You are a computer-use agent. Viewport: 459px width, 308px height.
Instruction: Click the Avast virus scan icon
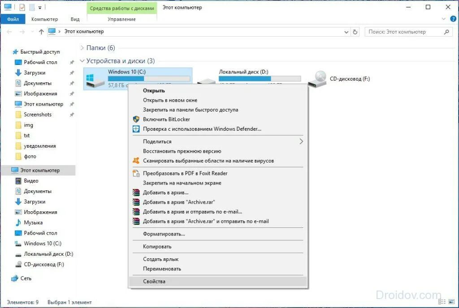point(136,160)
